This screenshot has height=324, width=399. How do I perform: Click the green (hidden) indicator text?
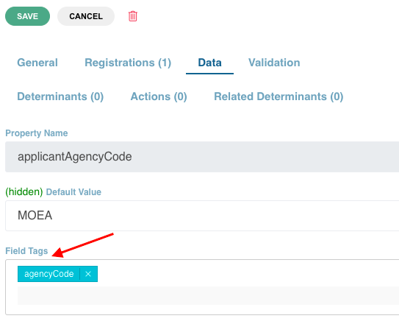pos(24,192)
